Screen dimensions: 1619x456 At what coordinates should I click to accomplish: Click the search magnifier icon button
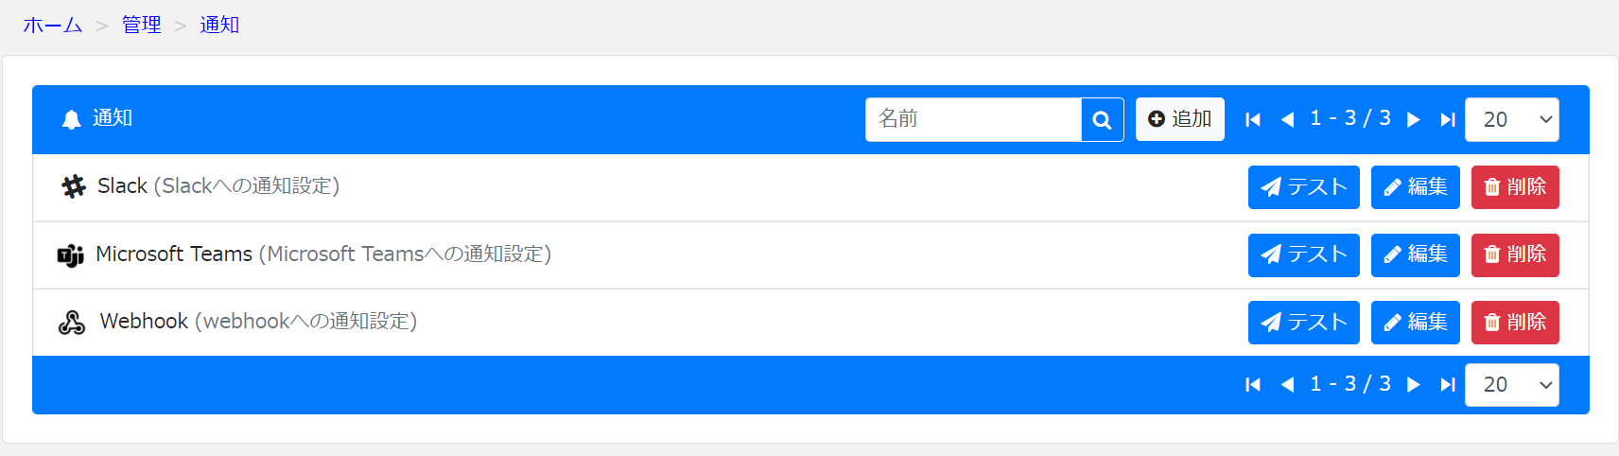(x=1102, y=120)
